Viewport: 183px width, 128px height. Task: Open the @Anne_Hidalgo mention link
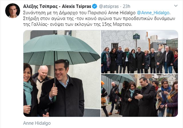pos(153,13)
